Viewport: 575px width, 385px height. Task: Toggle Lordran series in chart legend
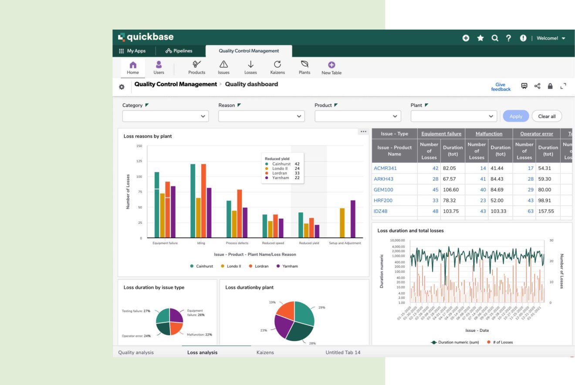point(261,266)
